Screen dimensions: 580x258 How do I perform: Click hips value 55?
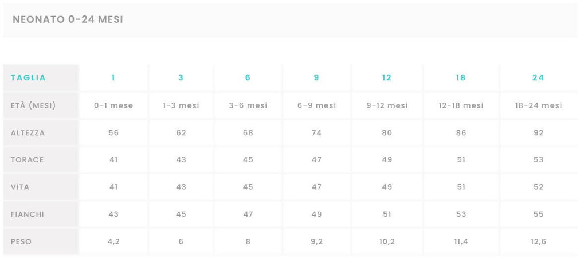(538, 214)
